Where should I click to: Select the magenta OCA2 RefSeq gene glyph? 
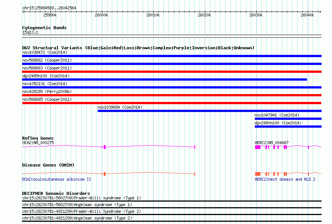pyautogui.click(x=109, y=147)
